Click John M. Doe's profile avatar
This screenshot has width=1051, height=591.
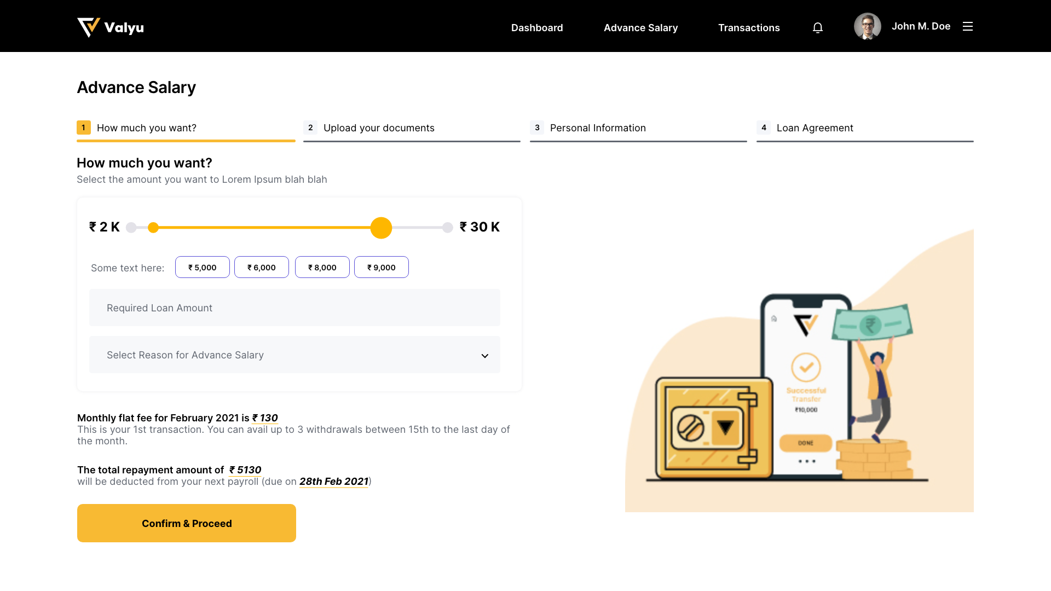coord(867,26)
